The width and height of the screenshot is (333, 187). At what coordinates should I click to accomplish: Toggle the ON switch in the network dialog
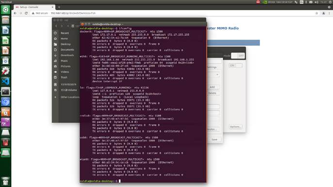click(x=235, y=65)
